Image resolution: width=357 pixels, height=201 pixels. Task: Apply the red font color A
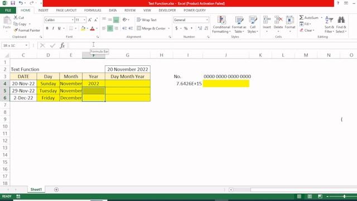[92, 28]
